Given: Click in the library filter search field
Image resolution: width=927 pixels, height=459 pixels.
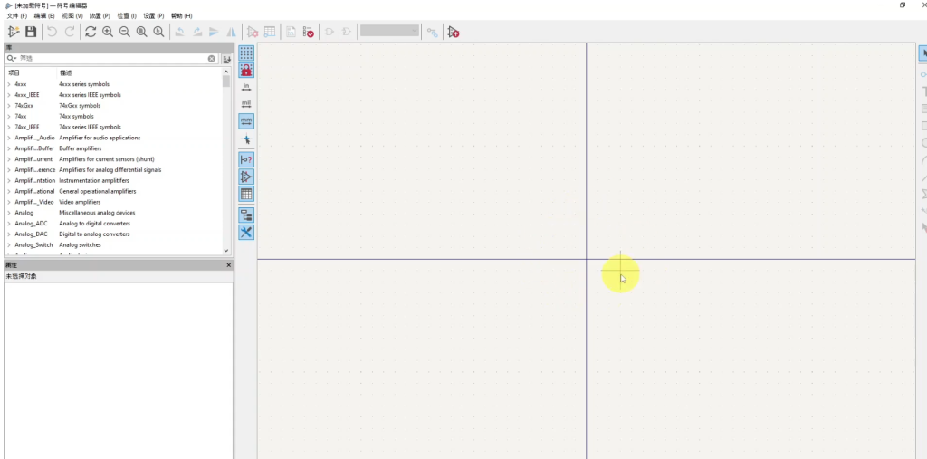Looking at the screenshot, I should tap(112, 59).
